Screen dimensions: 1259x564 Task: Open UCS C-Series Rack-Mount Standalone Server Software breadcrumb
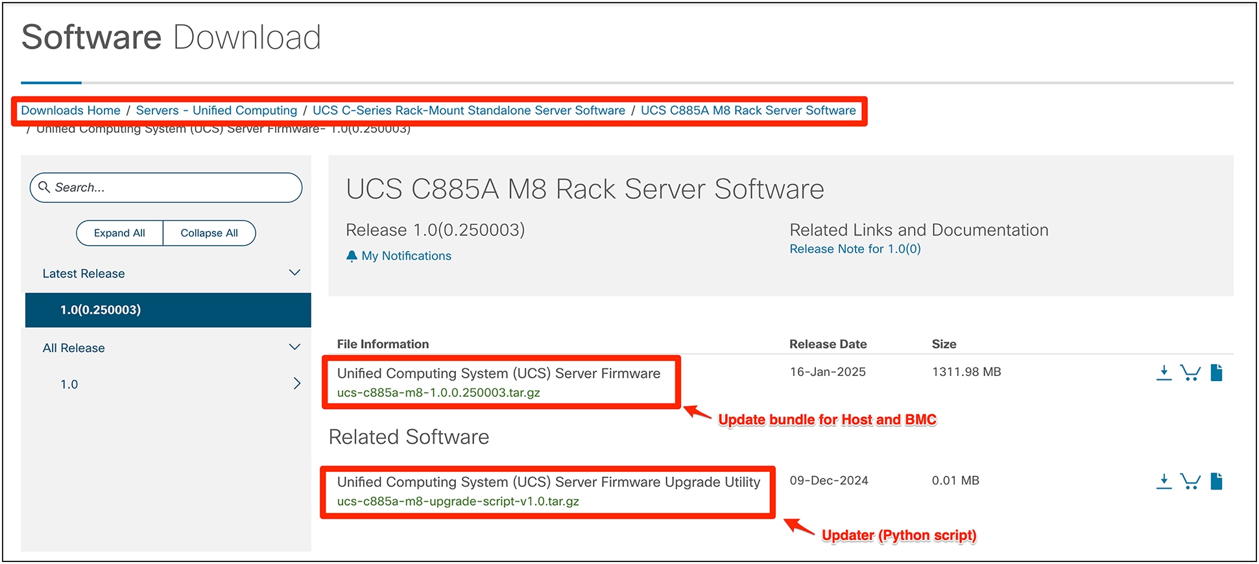point(469,111)
